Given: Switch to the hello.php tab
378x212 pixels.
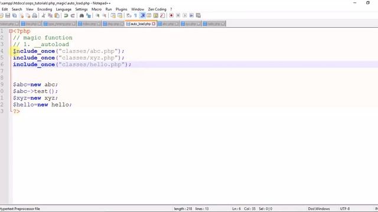Looking at the screenshot, I should pos(214,24).
